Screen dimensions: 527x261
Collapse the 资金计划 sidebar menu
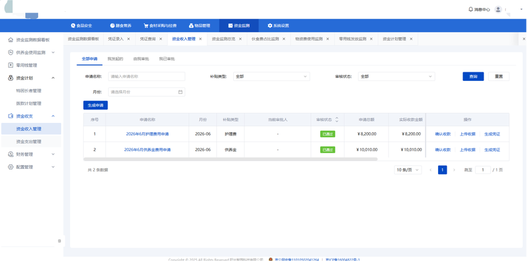coord(53,78)
